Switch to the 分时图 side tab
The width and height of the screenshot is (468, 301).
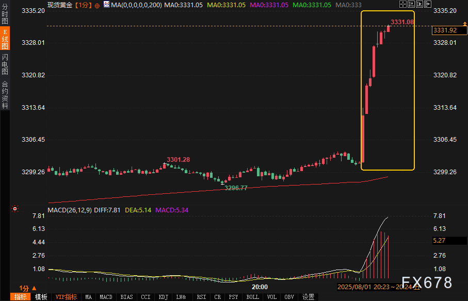5,14
